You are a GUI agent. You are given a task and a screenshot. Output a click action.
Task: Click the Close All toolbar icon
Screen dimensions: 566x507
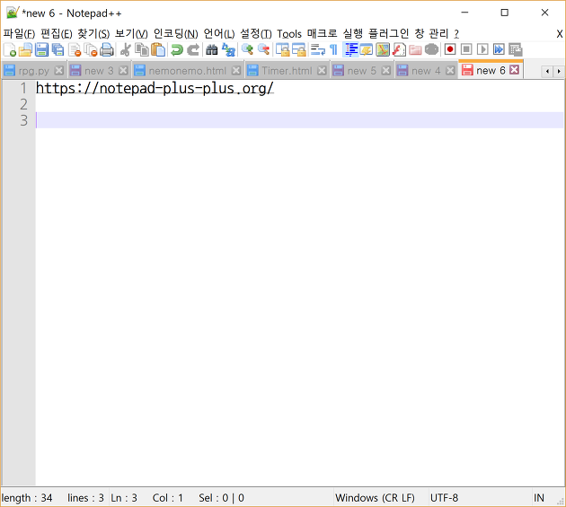click(x=91, y=49)
